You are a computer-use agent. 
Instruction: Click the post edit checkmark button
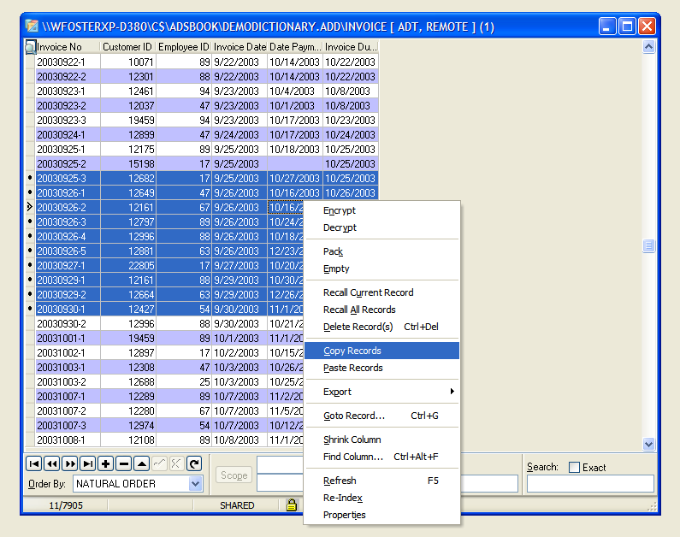(x=159, y=463)
